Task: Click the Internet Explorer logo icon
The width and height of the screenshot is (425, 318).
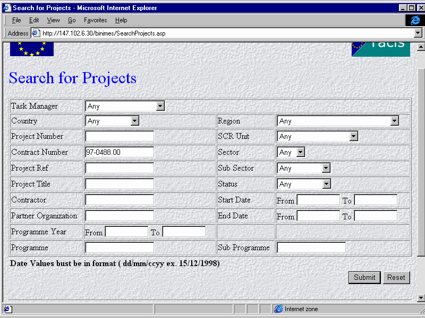Action: (x=415, y=20)
